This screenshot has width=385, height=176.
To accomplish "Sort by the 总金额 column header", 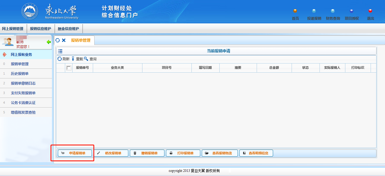I will 274,68.
